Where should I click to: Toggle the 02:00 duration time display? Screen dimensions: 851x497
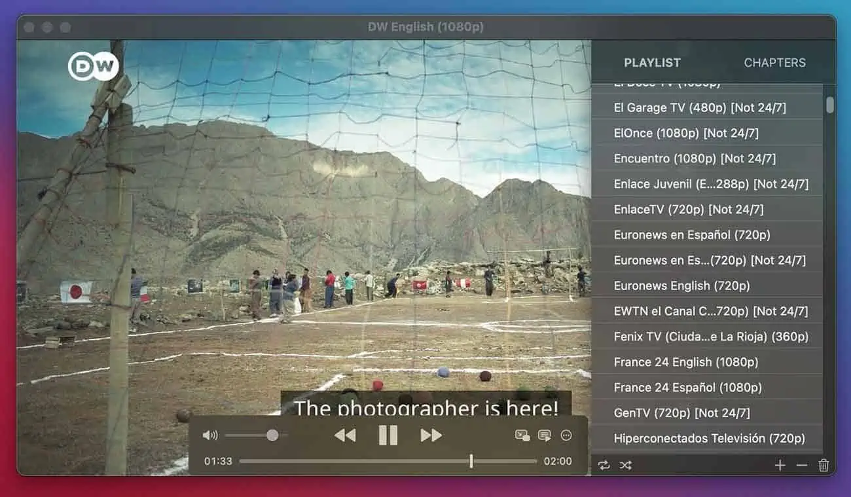[558, 461]
